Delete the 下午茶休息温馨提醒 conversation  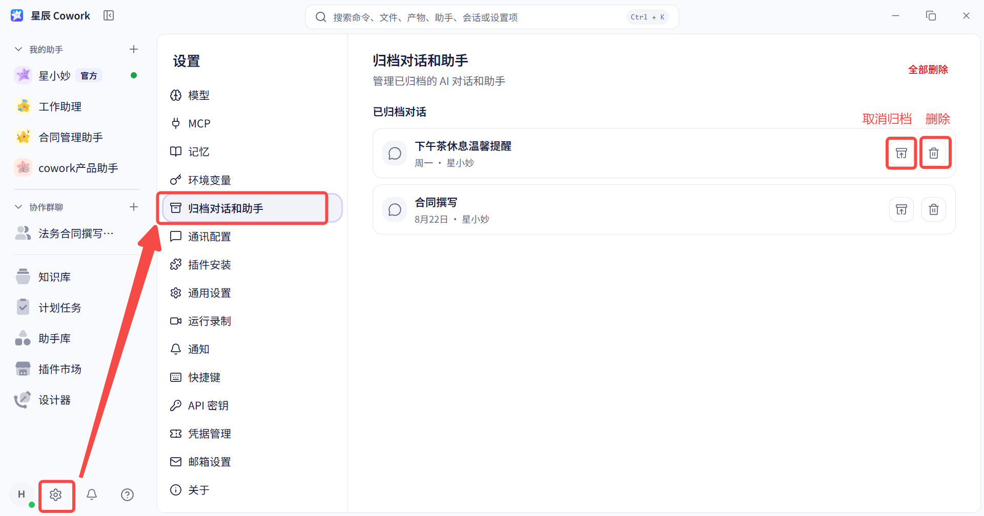coord(934,153)
